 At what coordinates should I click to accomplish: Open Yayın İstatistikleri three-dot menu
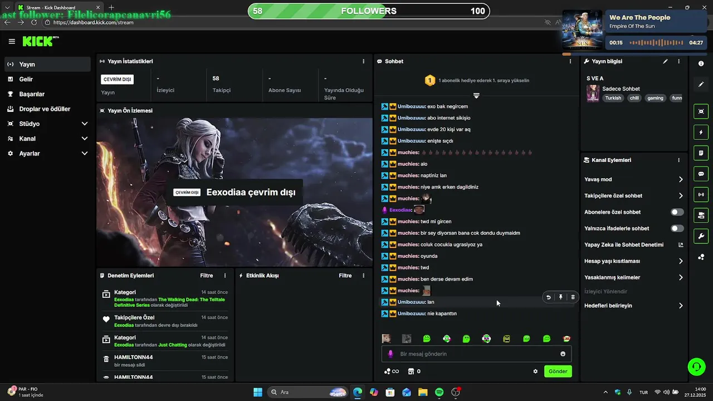364,61
